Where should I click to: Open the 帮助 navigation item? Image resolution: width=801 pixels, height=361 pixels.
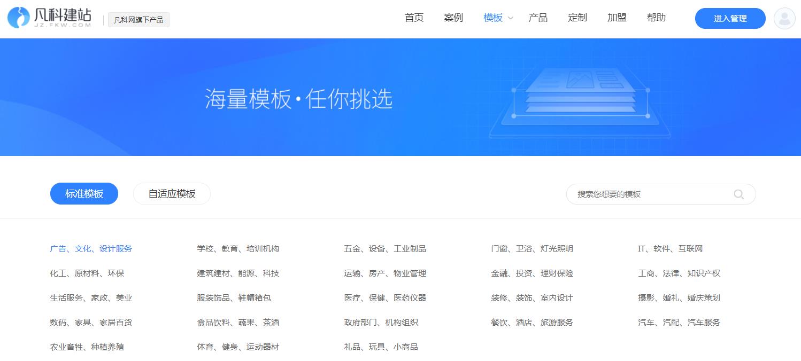pyautogui.click(x=657, y=18)
